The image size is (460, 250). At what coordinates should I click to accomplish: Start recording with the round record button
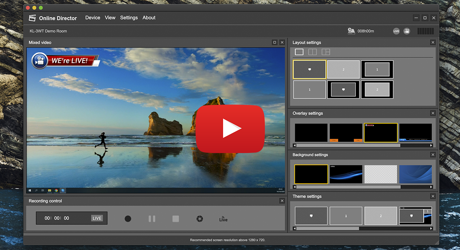pyautogui.click(x=128, y=219)
